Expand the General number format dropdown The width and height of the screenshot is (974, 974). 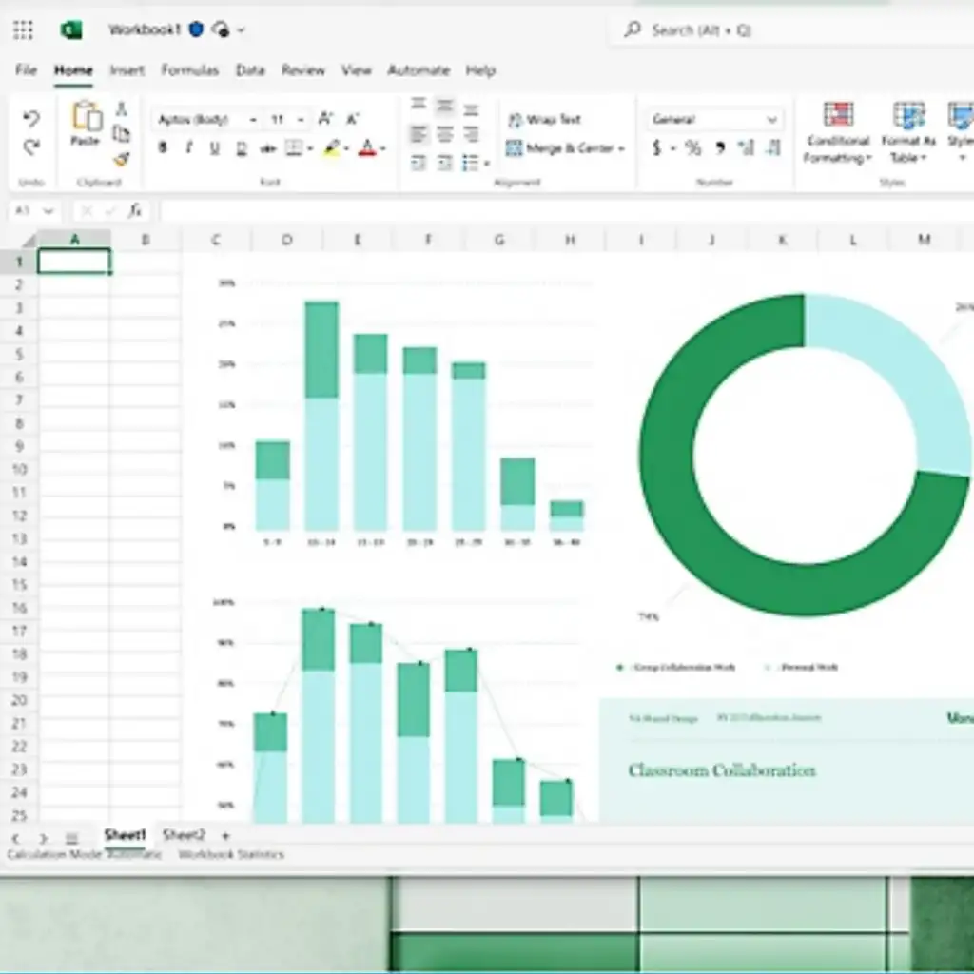pyautogui.click(x=771, y=120)
